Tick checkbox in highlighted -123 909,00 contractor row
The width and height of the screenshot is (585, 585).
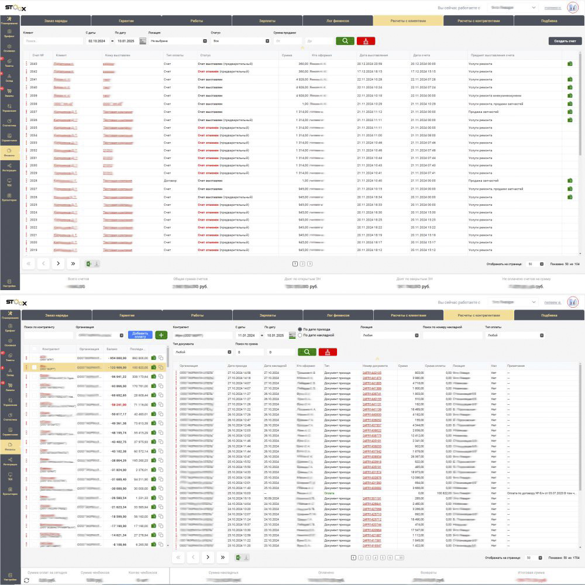click(35, 367)
